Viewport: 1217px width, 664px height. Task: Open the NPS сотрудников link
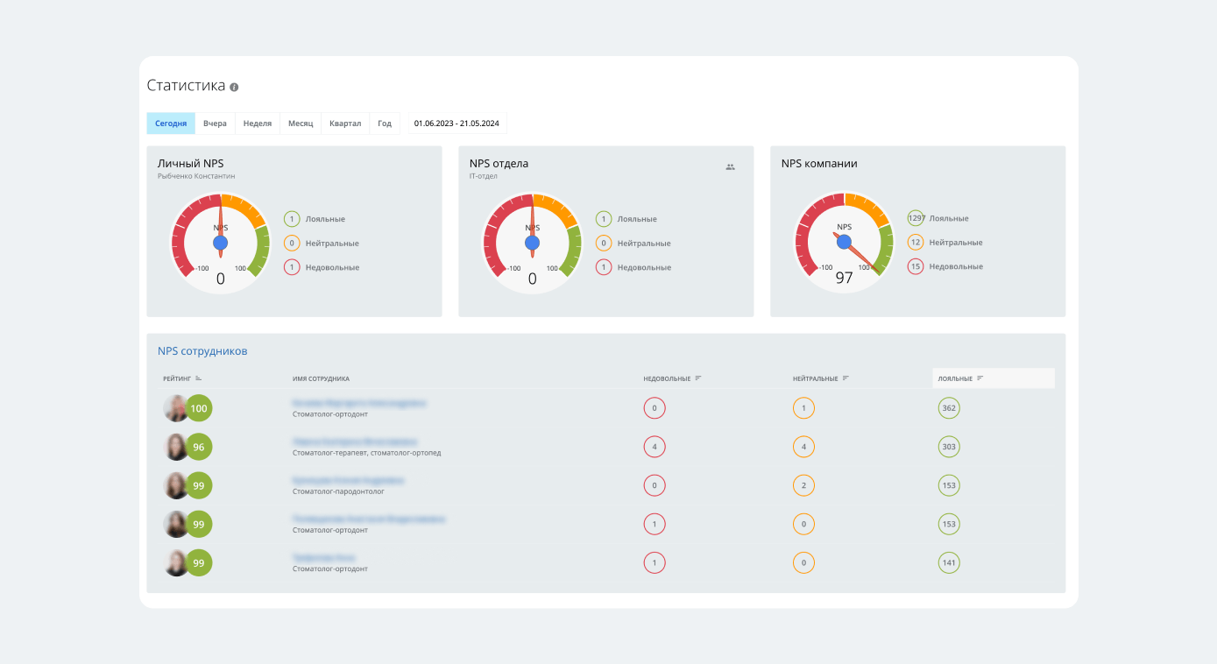[x=202, y=351]
